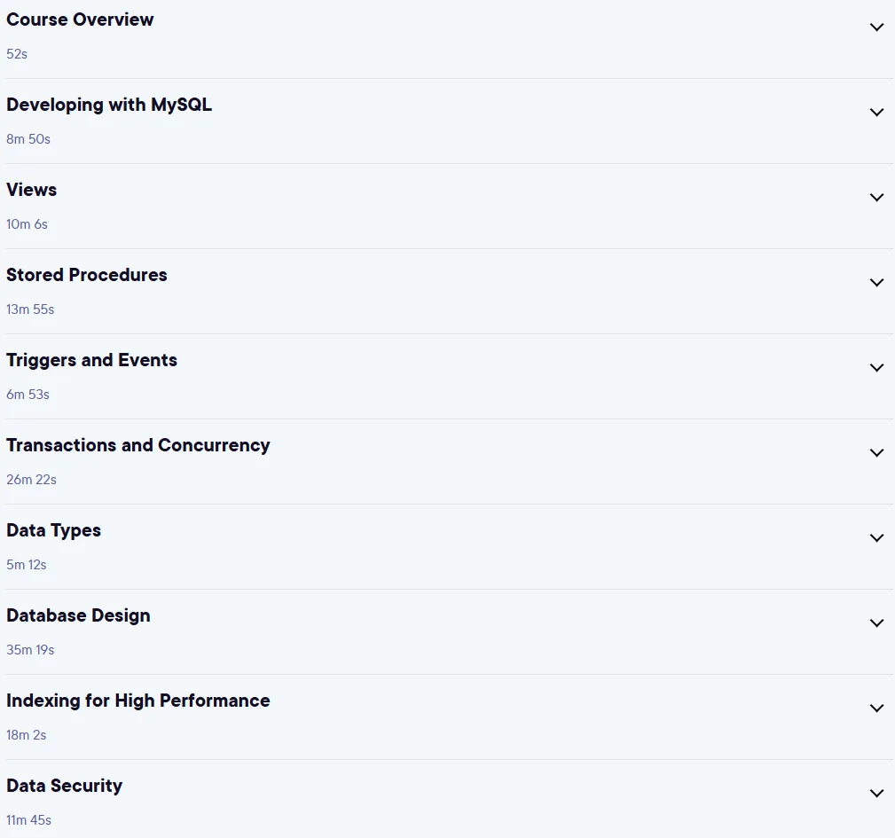Open the Database Design module title
The width and height of the screenshot is (895, 838).
78,615
